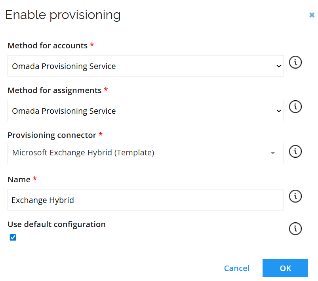Click the info icon beside Use default configuration
The image size is (318, 281).
coord(295,229)
